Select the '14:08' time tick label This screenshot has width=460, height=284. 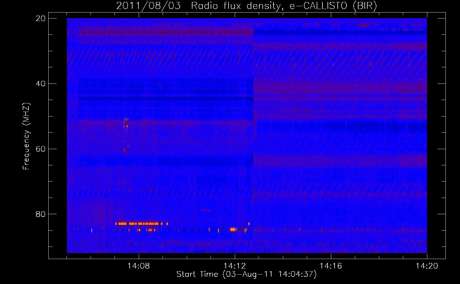coord(139,266)
